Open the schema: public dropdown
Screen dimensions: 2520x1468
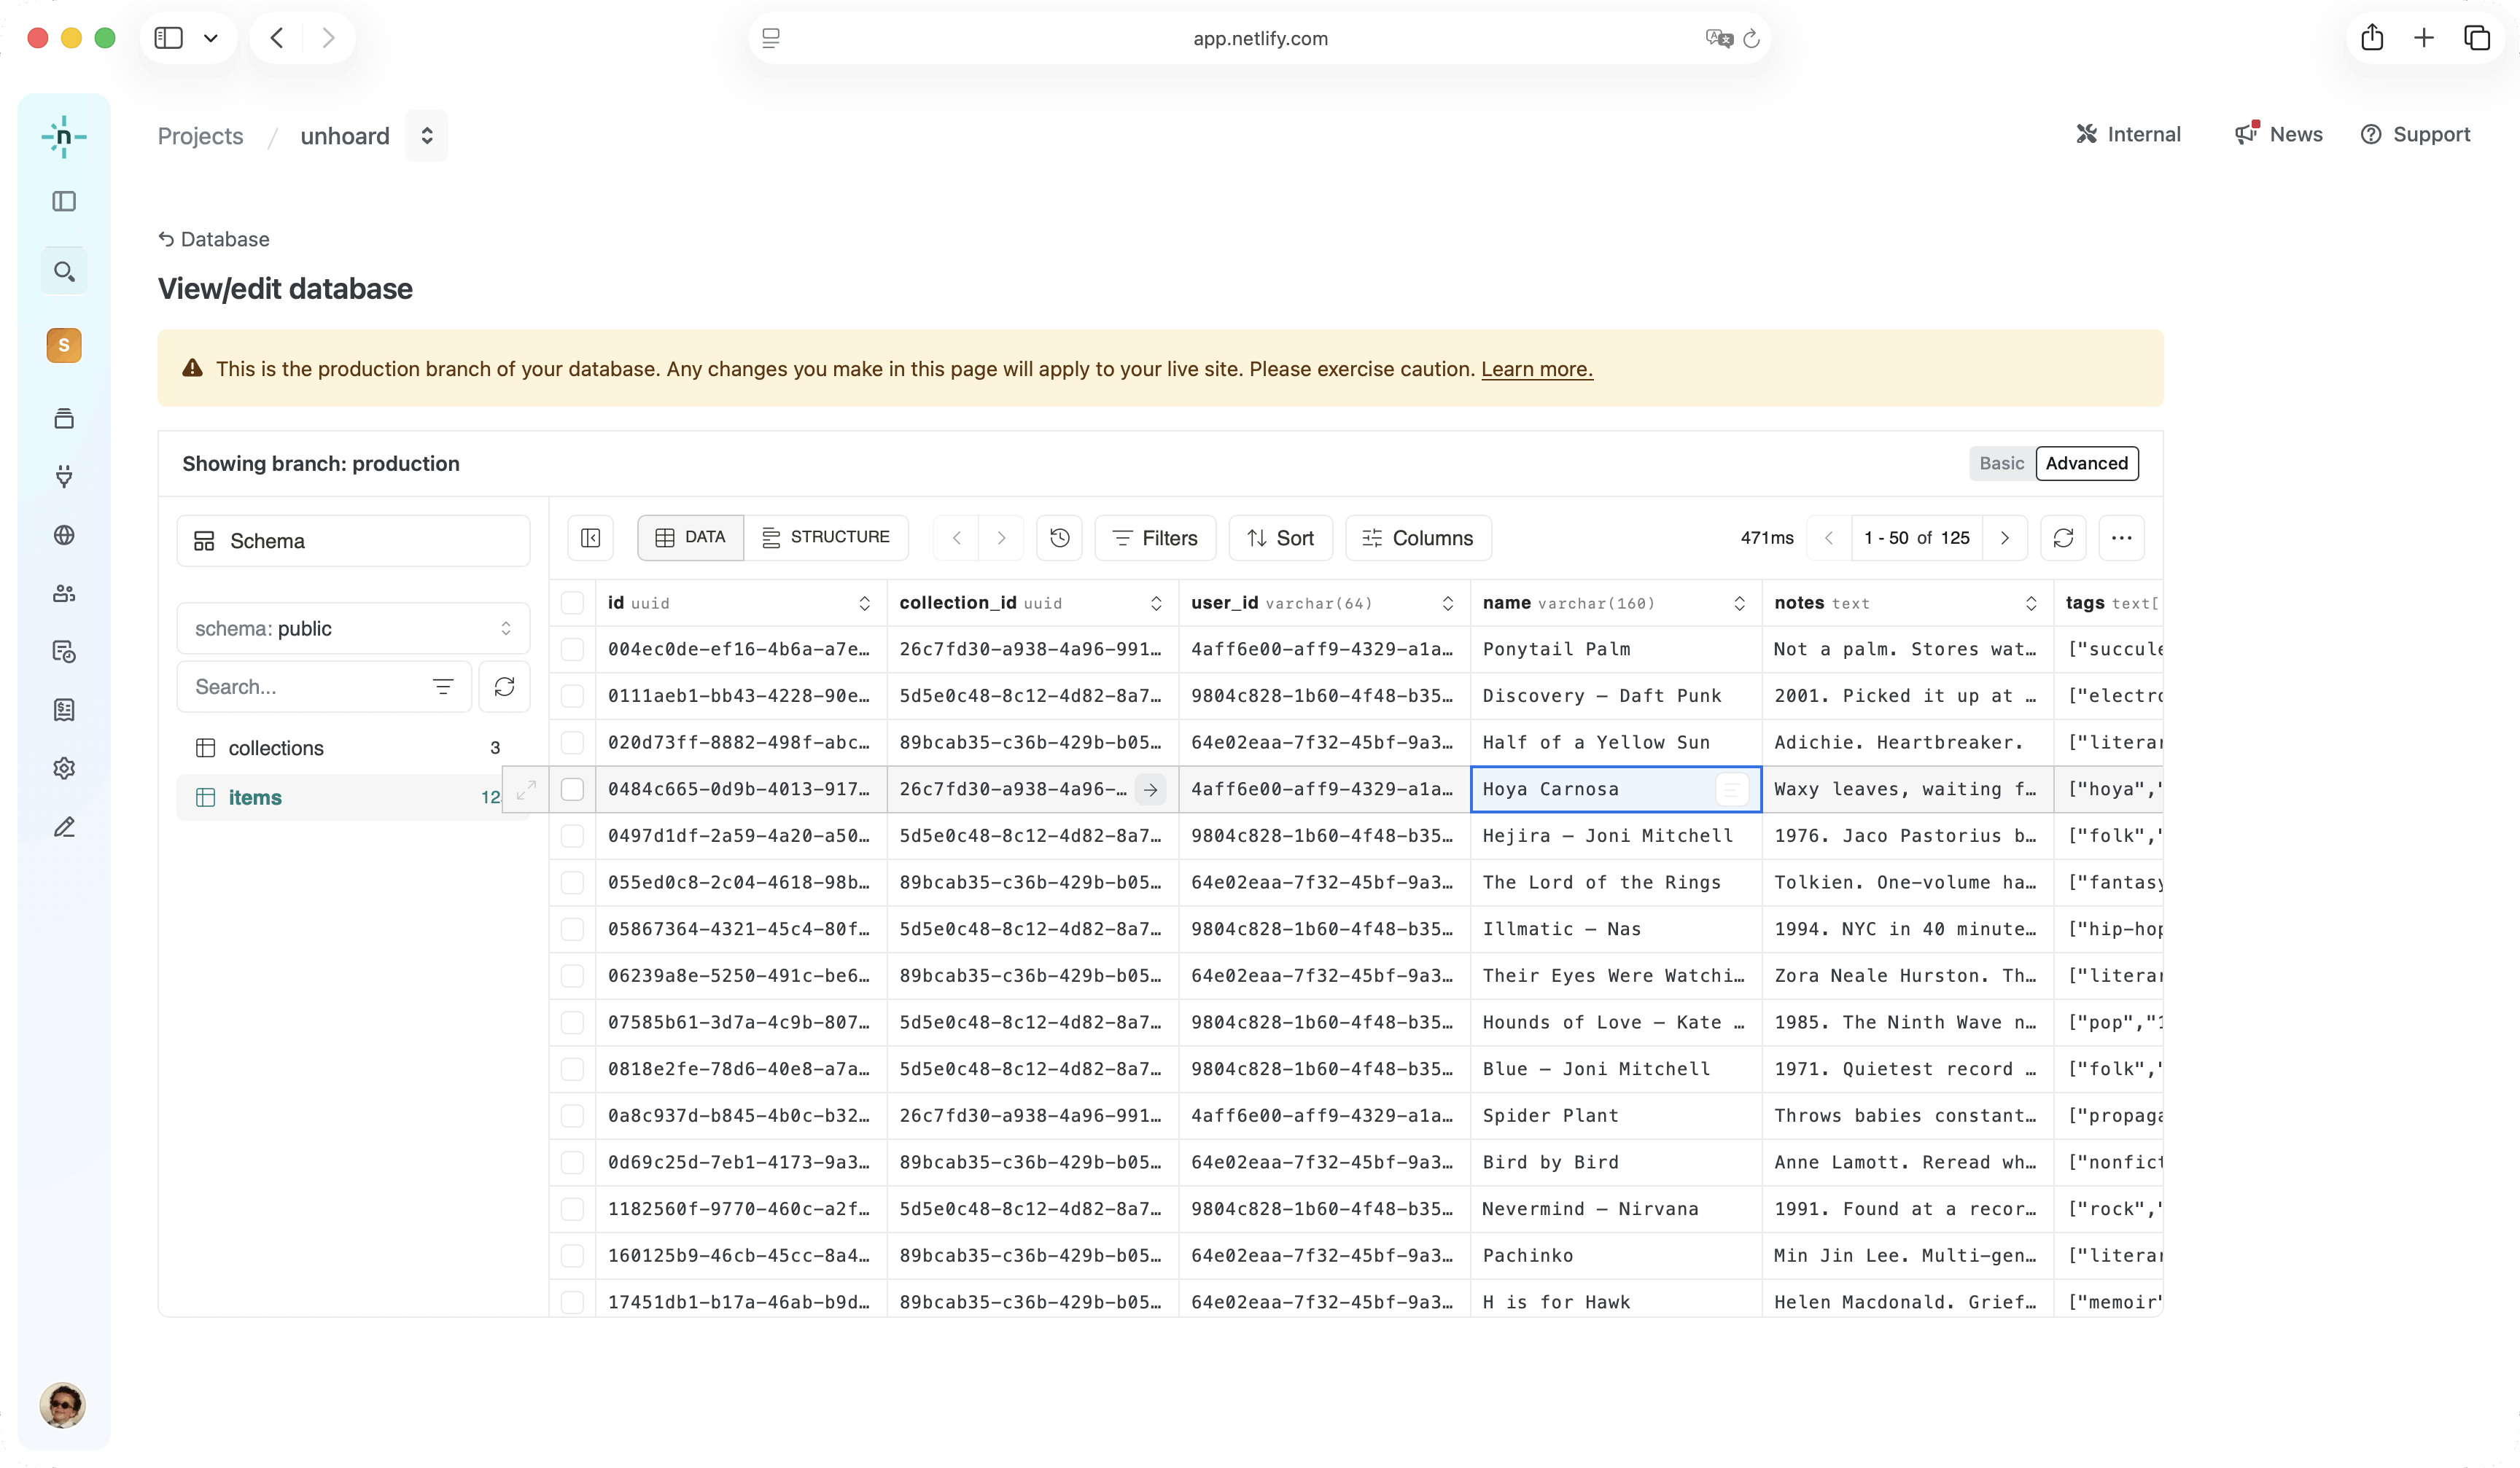(x=353, y=628)
